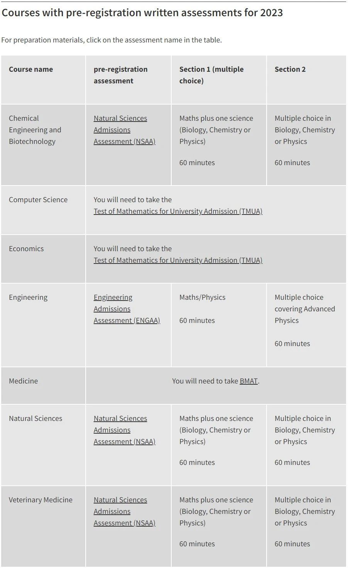Click the "Veterinary Medicine" course name cell
The image size is (348, 571).
click(41, 500)
